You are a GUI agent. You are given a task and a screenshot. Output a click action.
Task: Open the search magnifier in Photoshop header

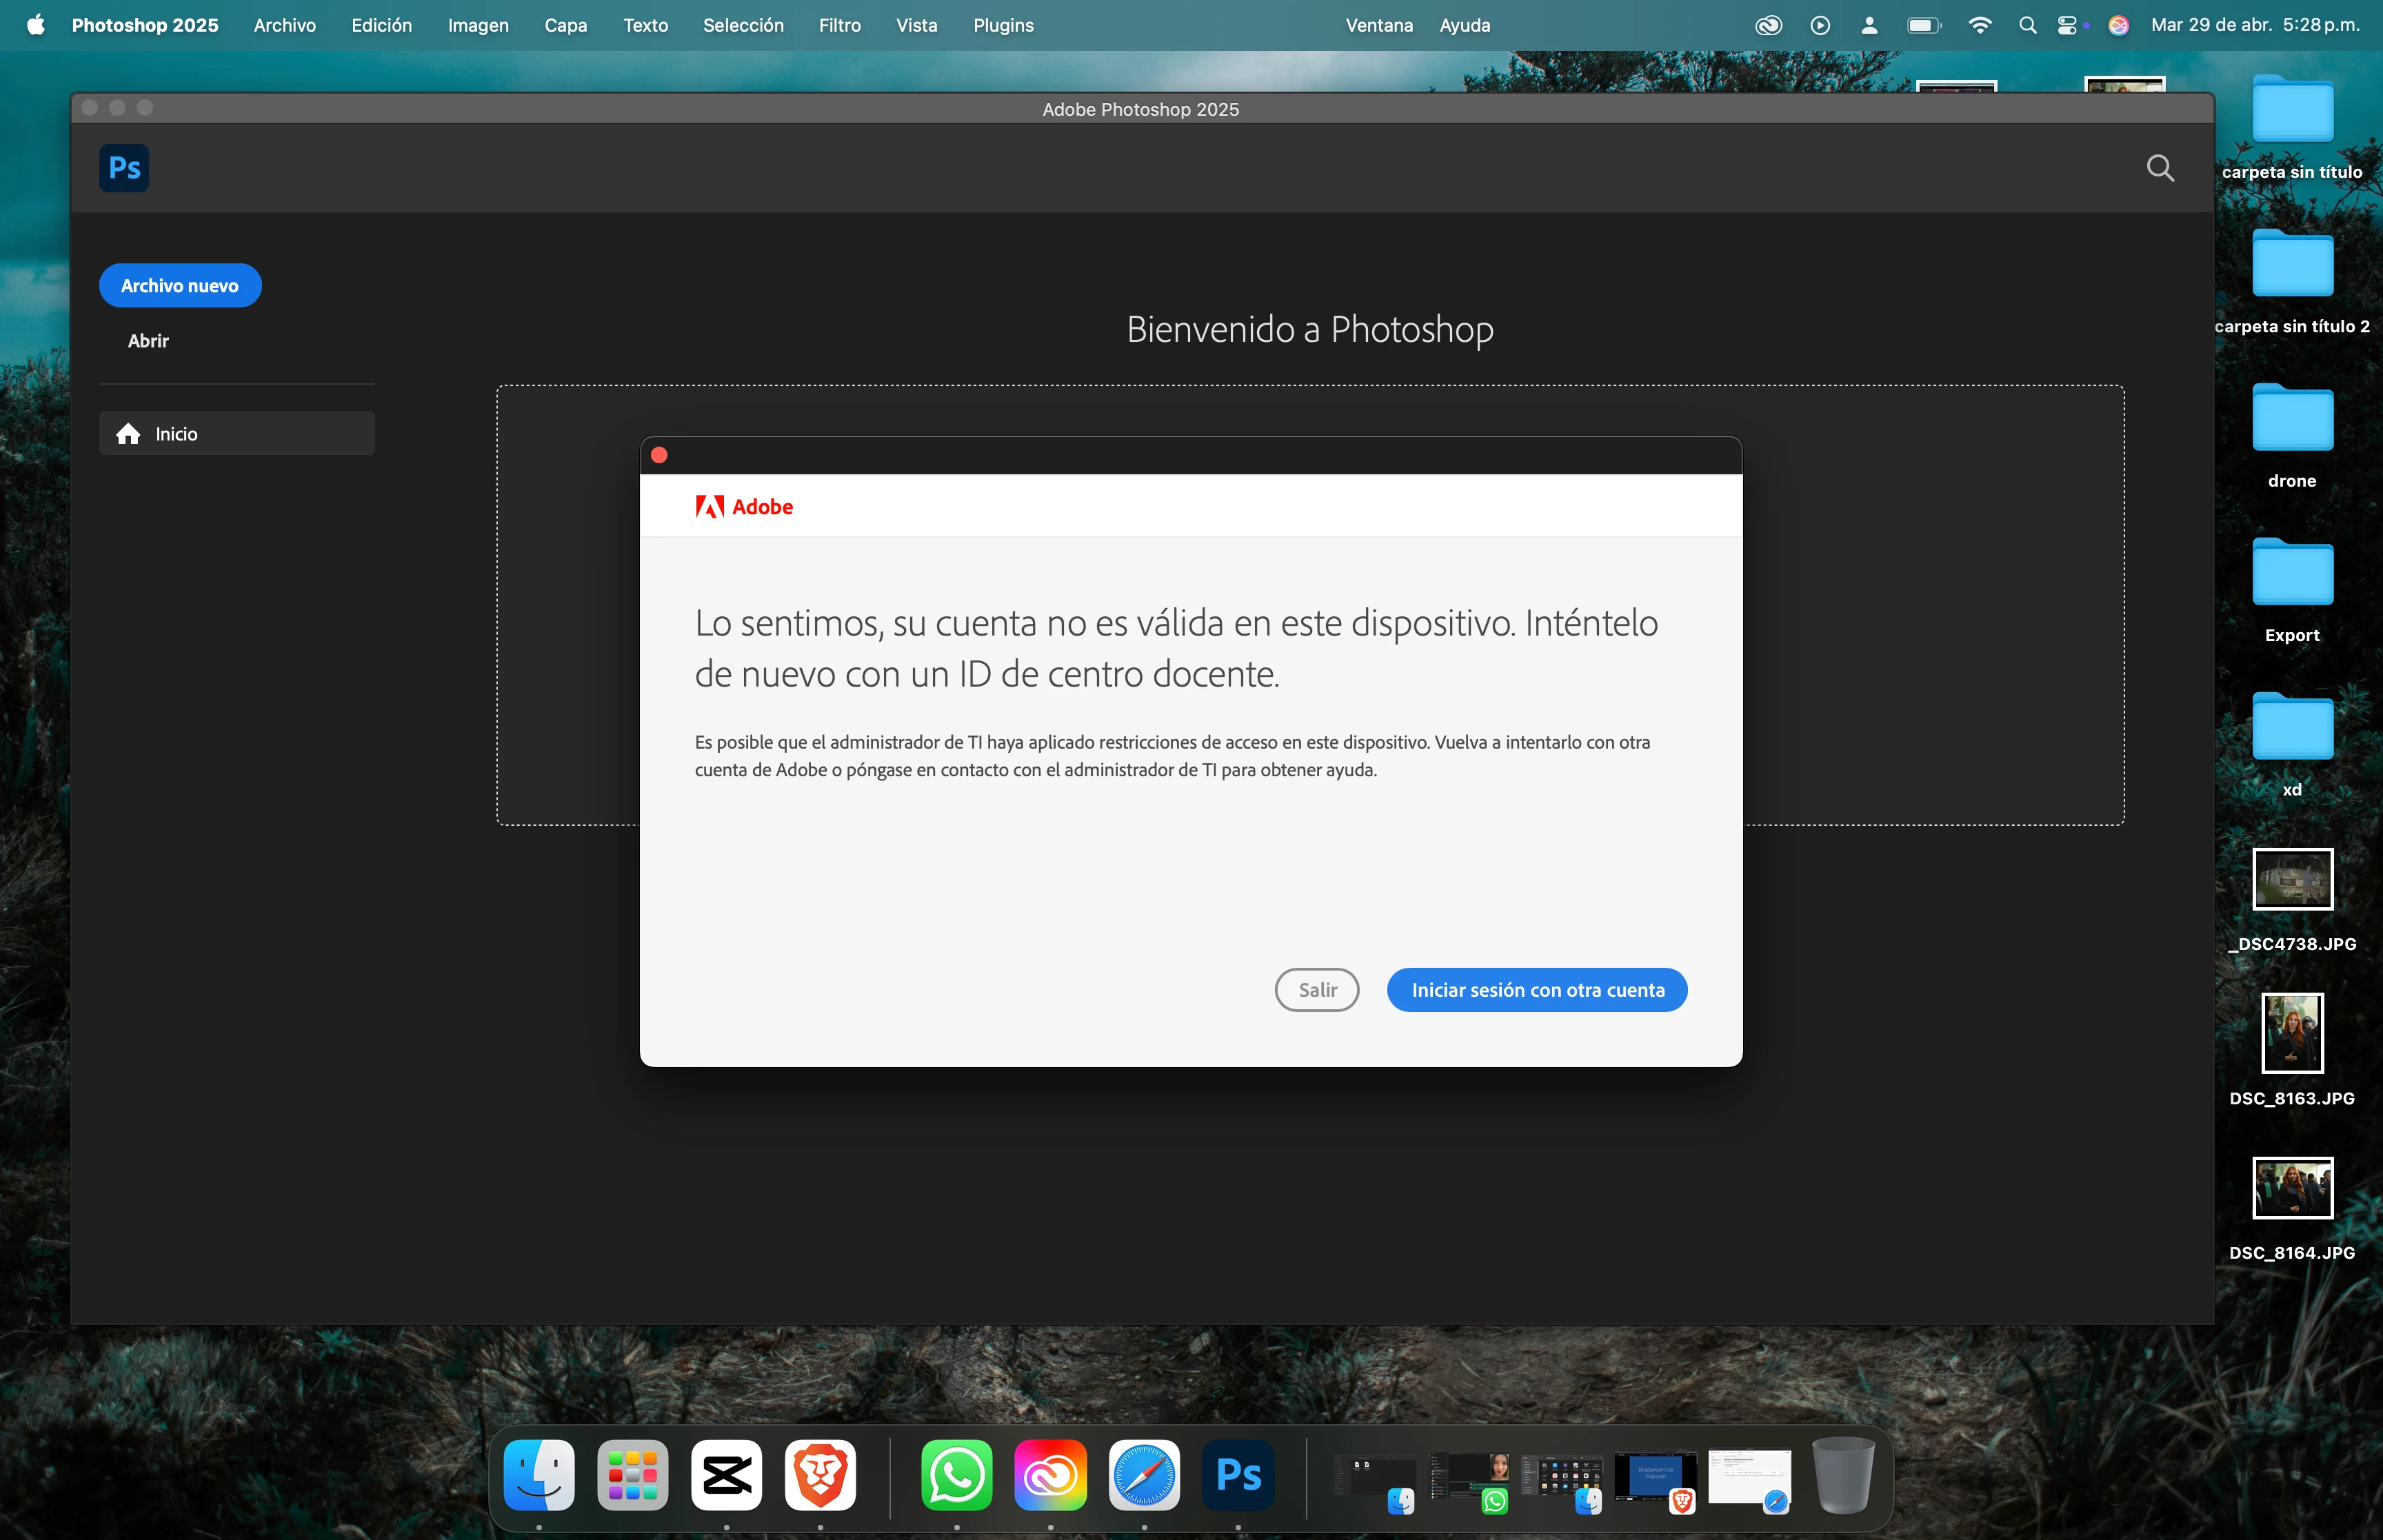[x=2160, y=168]
